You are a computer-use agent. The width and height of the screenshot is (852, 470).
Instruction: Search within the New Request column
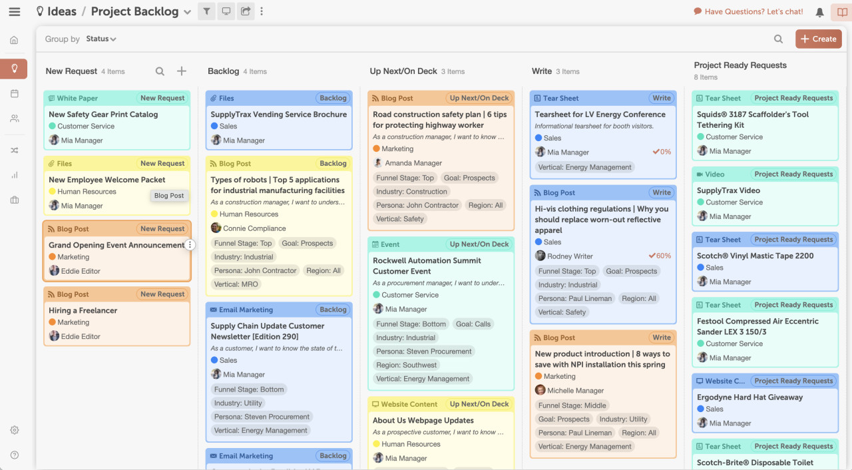(x=160, y=71)
